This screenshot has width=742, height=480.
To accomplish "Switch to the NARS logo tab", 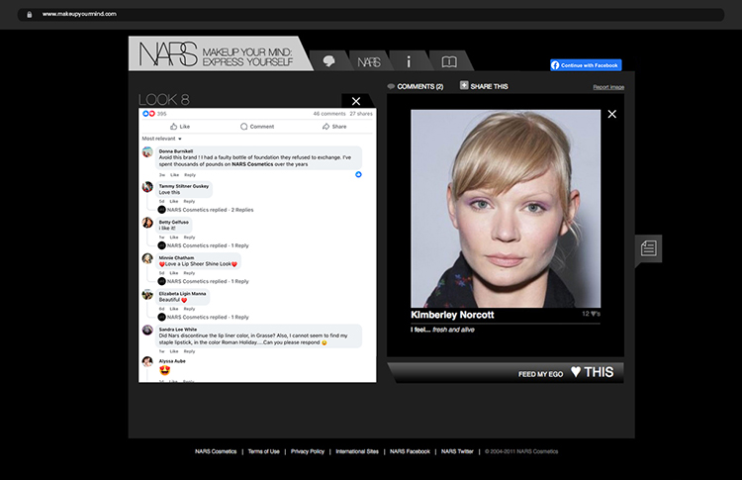I will coord(368,61).
